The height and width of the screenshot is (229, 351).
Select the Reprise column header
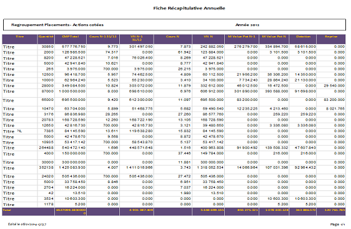pos(331,37)
